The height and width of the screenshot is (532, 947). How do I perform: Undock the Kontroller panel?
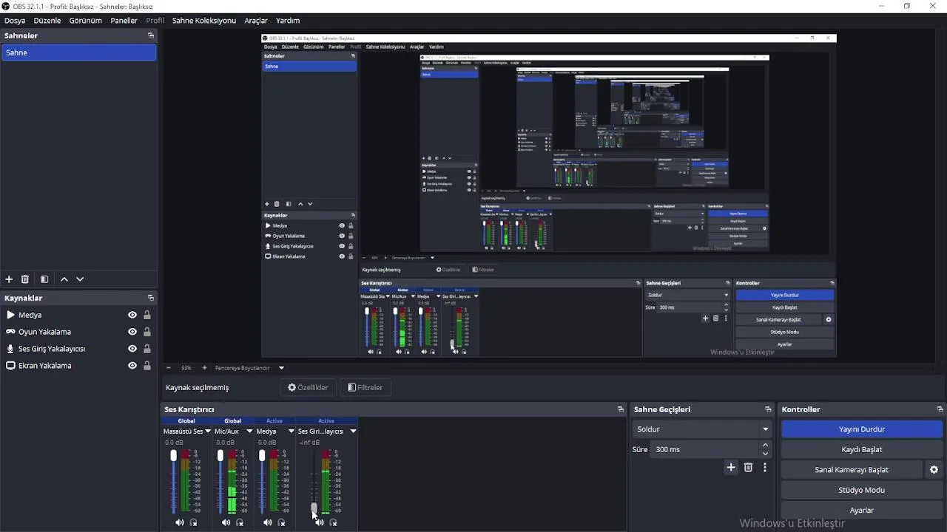(940, 409)
